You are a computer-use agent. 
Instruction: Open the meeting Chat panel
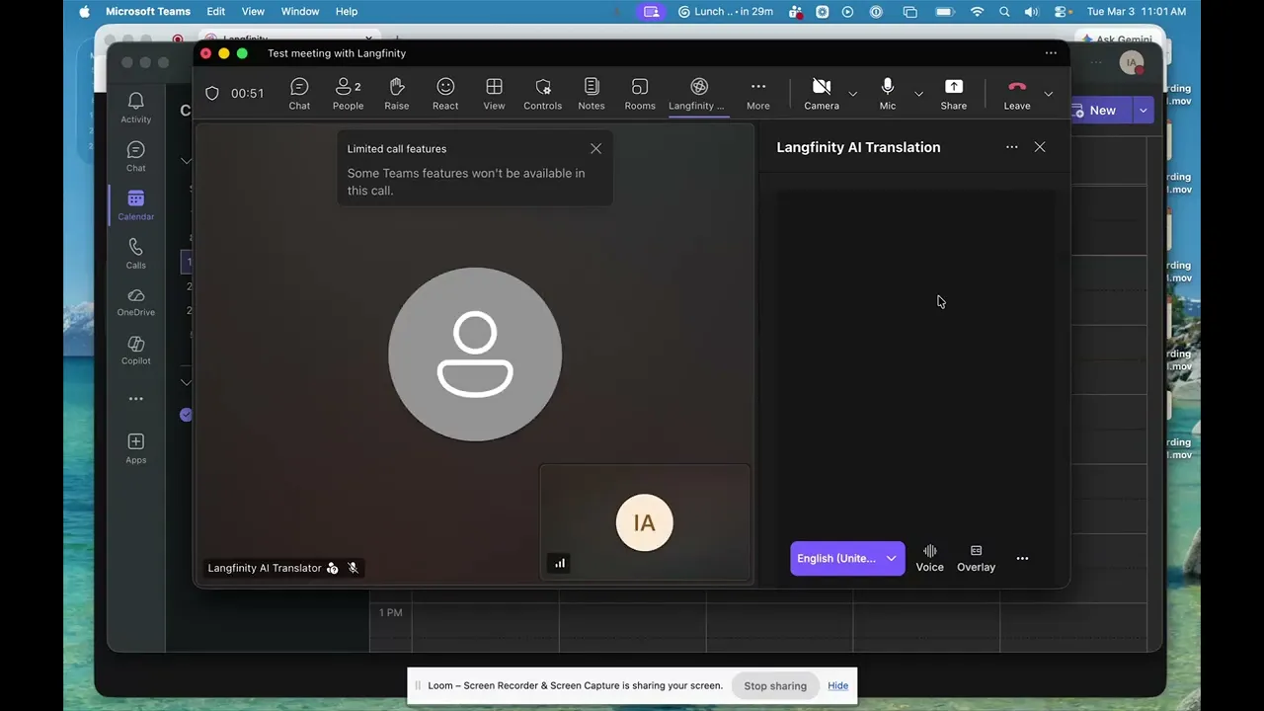point(299,94)
